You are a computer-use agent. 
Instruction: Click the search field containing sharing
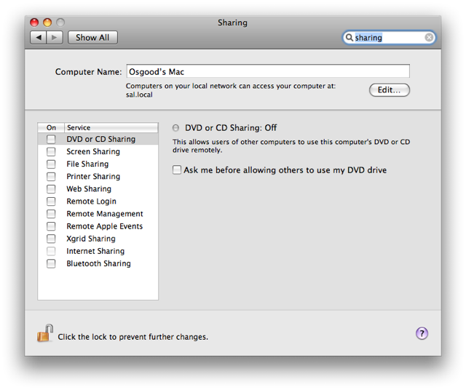coord(389,37)
